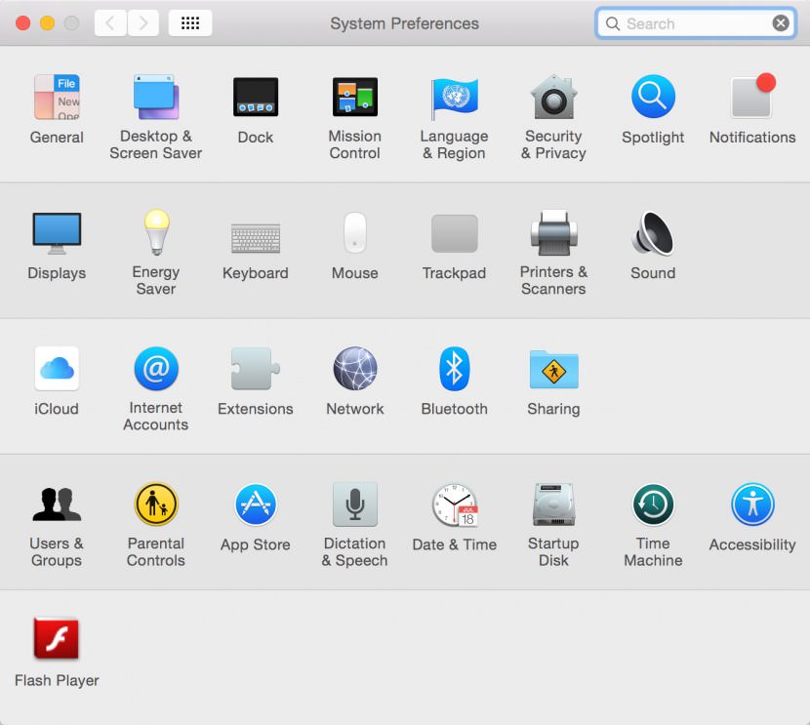Open Energy Saver settings
The width and height of the screenshot is (810, 725).
coord(156,232)
